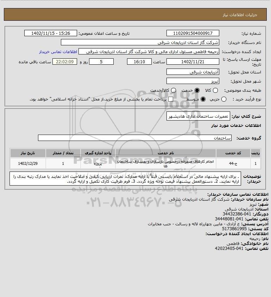Open اطلاعات تماس خریدار link
This screenshot has width=271, height=297.
pyautogui.click(x=58, y=52)
